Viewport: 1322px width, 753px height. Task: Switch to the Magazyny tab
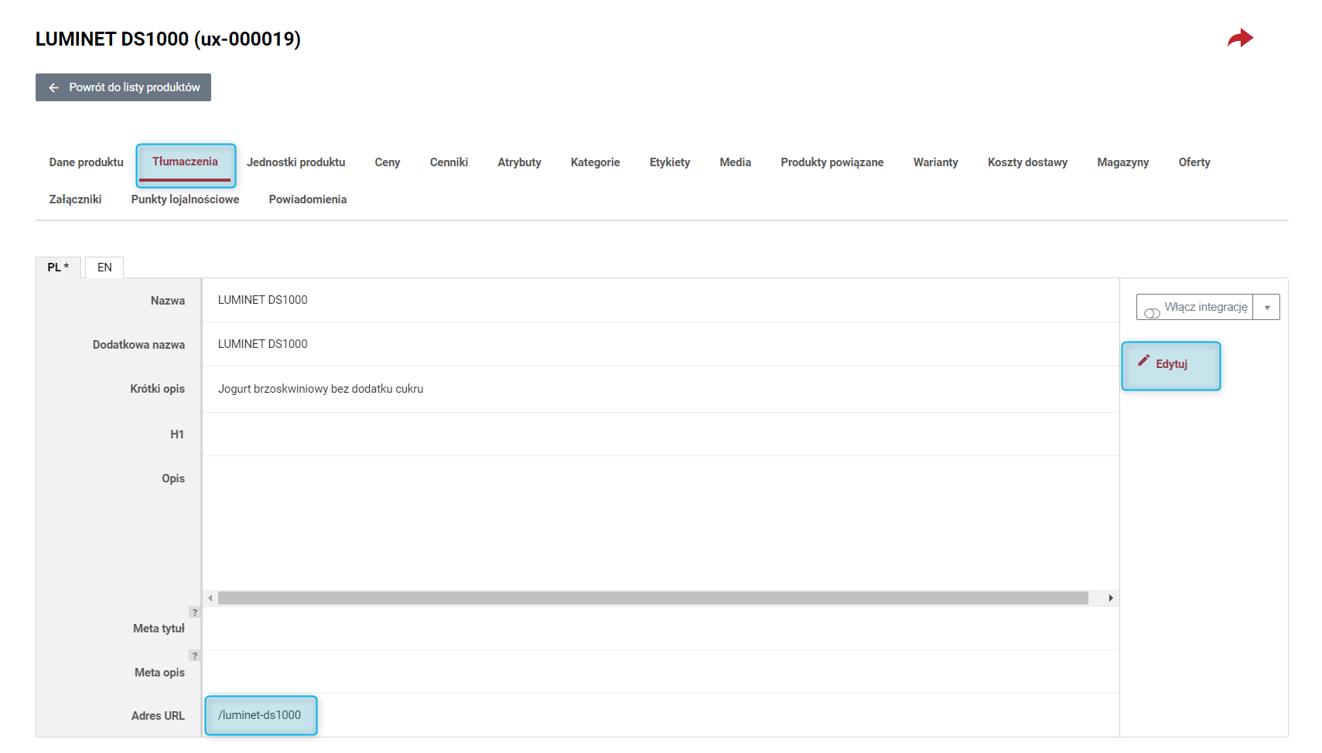pos(1123,162)
